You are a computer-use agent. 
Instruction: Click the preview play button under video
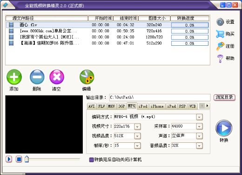[9, 159]
